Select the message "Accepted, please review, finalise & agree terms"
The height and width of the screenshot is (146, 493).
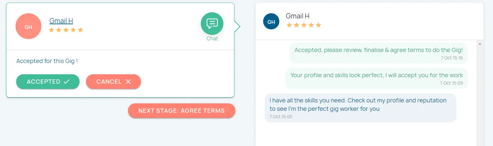378,50
